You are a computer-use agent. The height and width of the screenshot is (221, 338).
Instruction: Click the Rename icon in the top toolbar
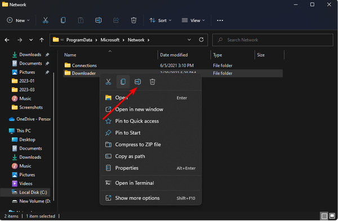(98, 20)
